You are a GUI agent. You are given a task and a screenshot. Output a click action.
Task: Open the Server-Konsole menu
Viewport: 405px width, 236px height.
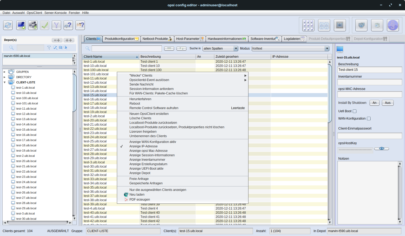click(55, 13)
